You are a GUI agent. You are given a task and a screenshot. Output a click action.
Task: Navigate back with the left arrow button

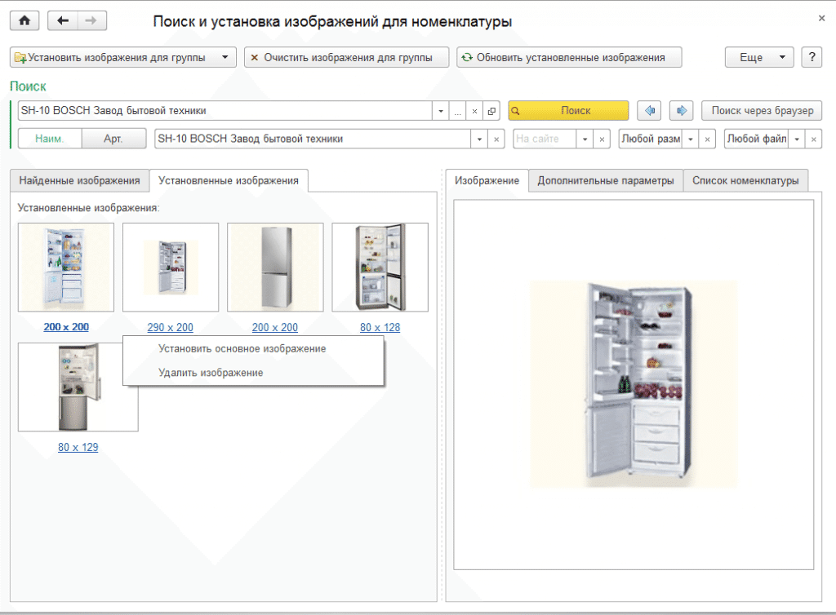pos(63,20)
